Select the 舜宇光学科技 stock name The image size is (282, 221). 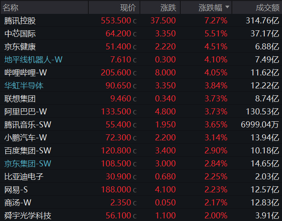pyautogui.click(x=28, y=216)
